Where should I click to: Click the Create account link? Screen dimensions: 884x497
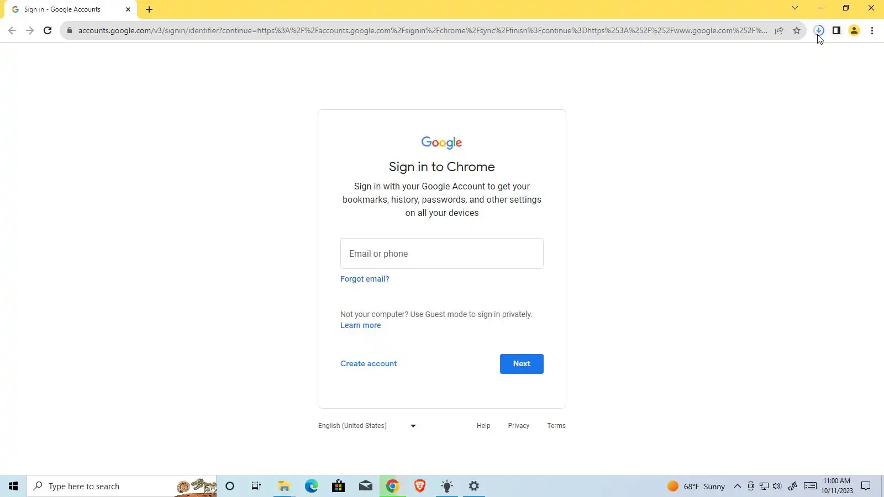coord(369,363)
